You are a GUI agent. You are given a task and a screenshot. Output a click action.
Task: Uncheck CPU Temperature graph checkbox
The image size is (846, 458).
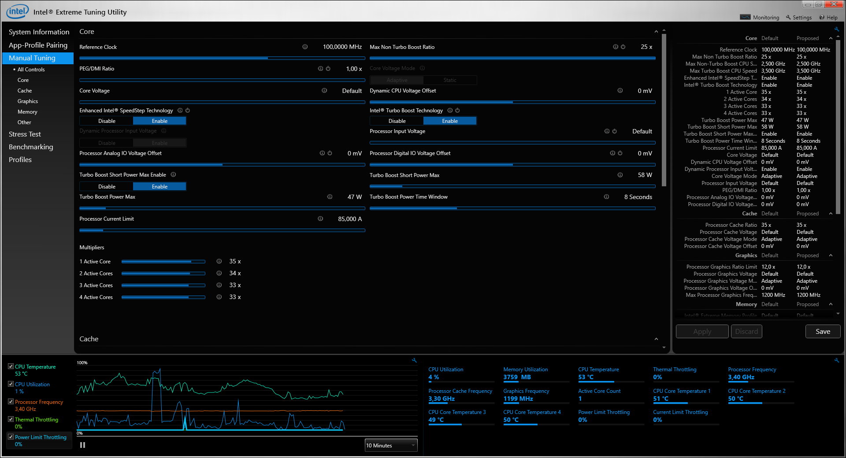coord(11,366)
